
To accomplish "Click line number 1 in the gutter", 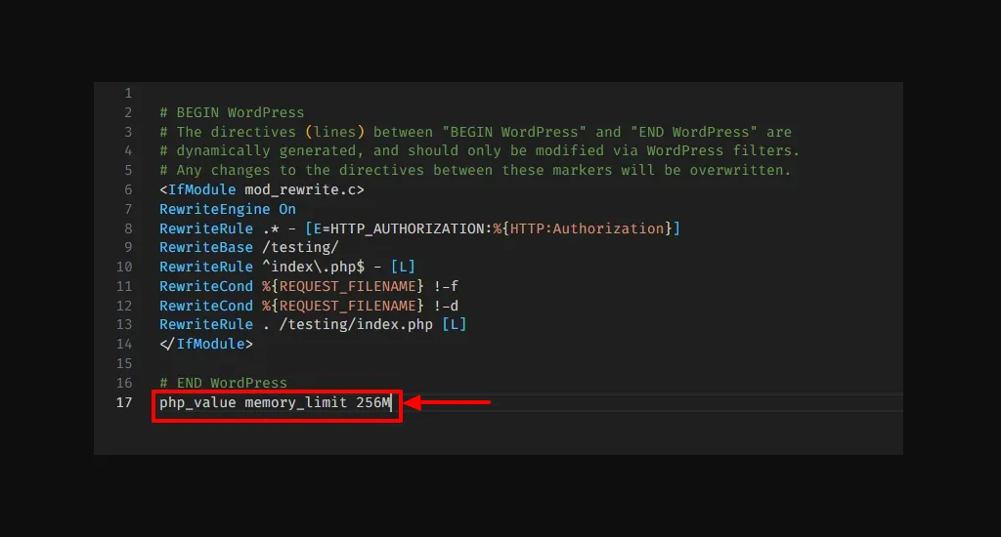I will click(x=128, y=93).
